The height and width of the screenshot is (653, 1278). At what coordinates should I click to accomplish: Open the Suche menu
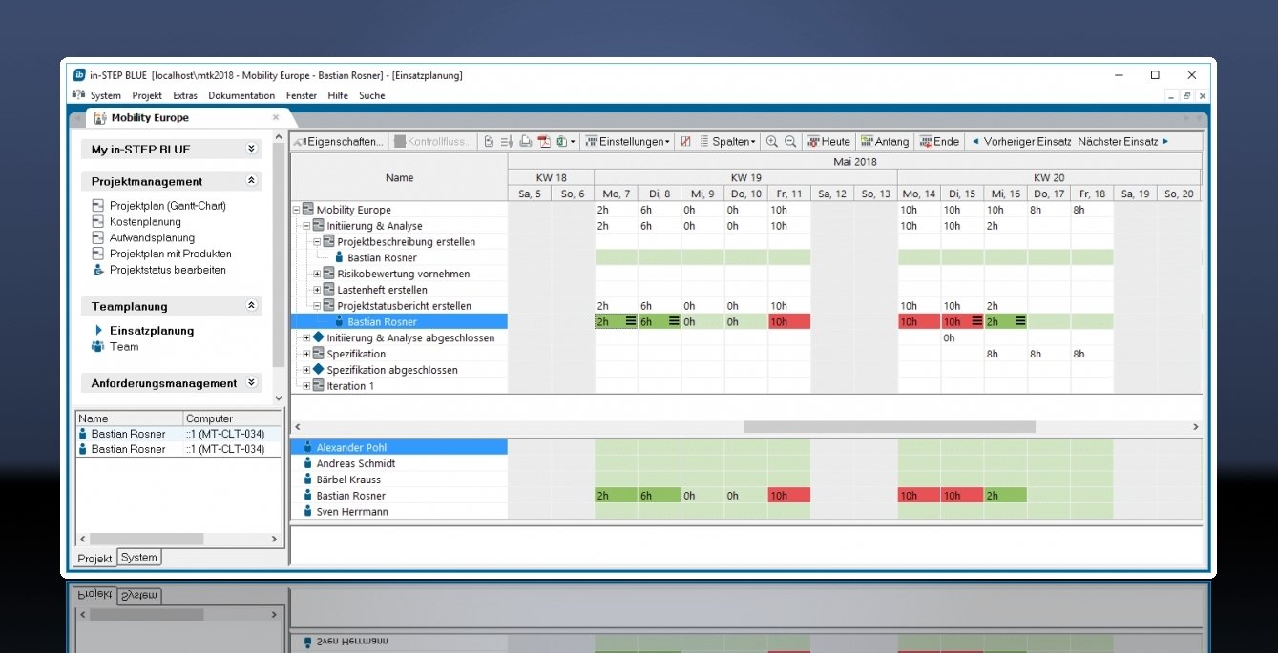372,95
